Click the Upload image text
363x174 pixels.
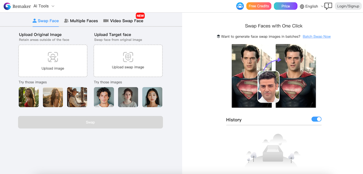[x=53, y=68]
